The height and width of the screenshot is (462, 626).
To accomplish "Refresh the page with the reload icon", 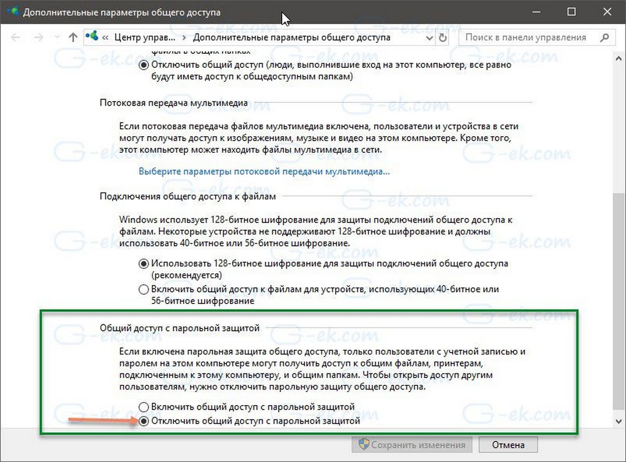I will 443,38.
